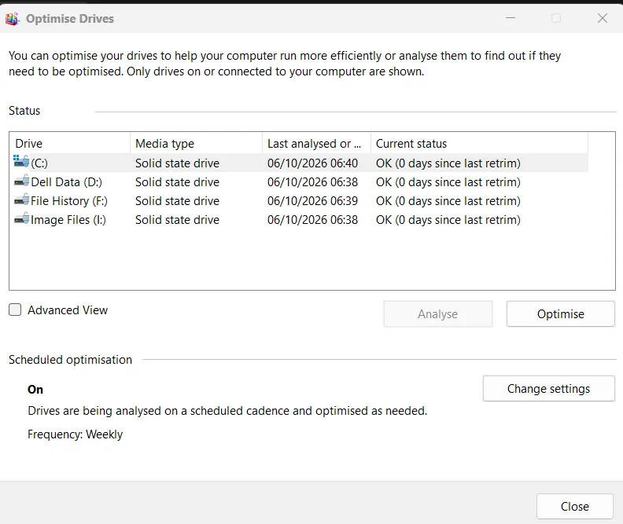This screenshot has width=623, height=524.
Task: Select the File History (F:) drive icon
Action: pos(21,200)
